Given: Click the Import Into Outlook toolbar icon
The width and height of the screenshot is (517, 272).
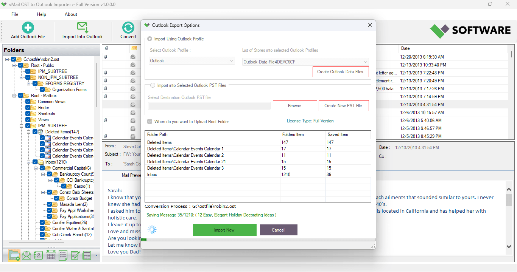Looking at the screenshot, I should point(83,27).
